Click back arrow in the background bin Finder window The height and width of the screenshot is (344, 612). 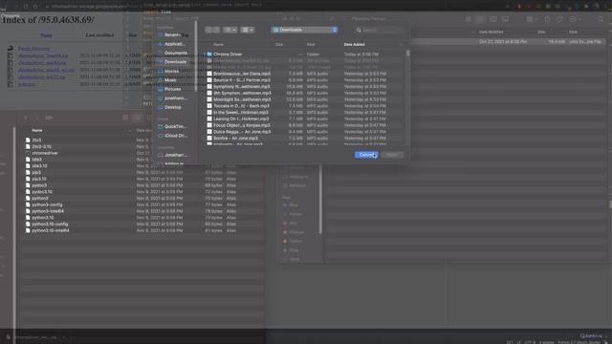point(26,118)
